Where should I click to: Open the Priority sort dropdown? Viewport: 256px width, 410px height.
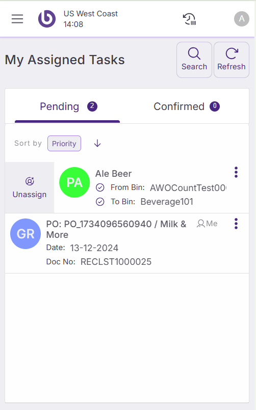click(x=64, y=143)
